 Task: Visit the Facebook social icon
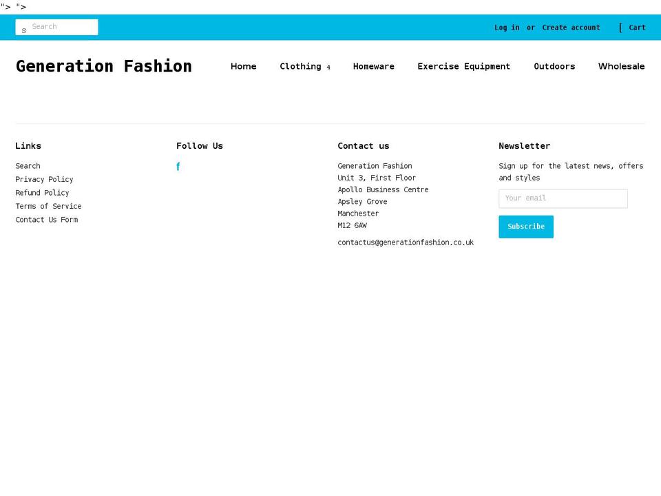(178, 166)
